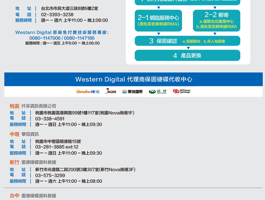Click the Western Digital 代理商保固硬碟代收中心 banner

tap(133, 79)
